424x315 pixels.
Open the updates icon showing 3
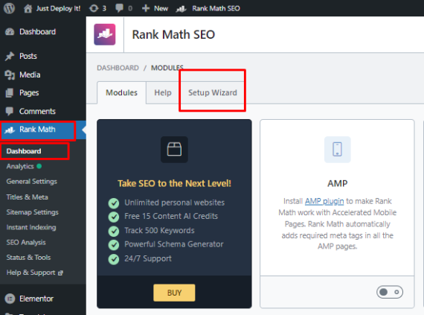pos(94,8)
